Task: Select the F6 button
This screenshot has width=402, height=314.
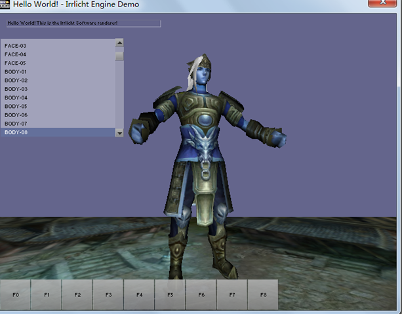Action: 201,295
